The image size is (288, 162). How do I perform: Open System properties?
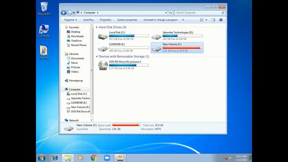(x=127, y=20)
